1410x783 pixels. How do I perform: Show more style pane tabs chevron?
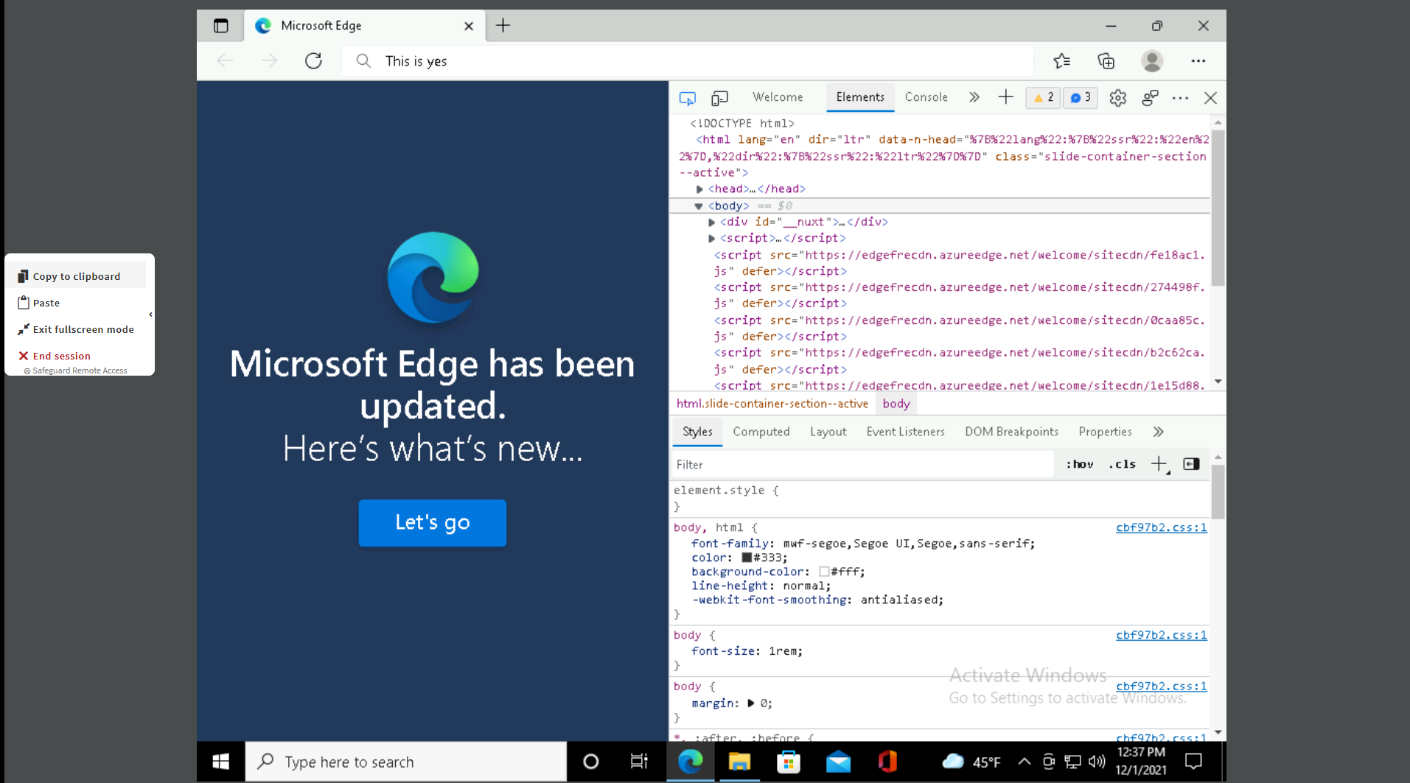1158,432
